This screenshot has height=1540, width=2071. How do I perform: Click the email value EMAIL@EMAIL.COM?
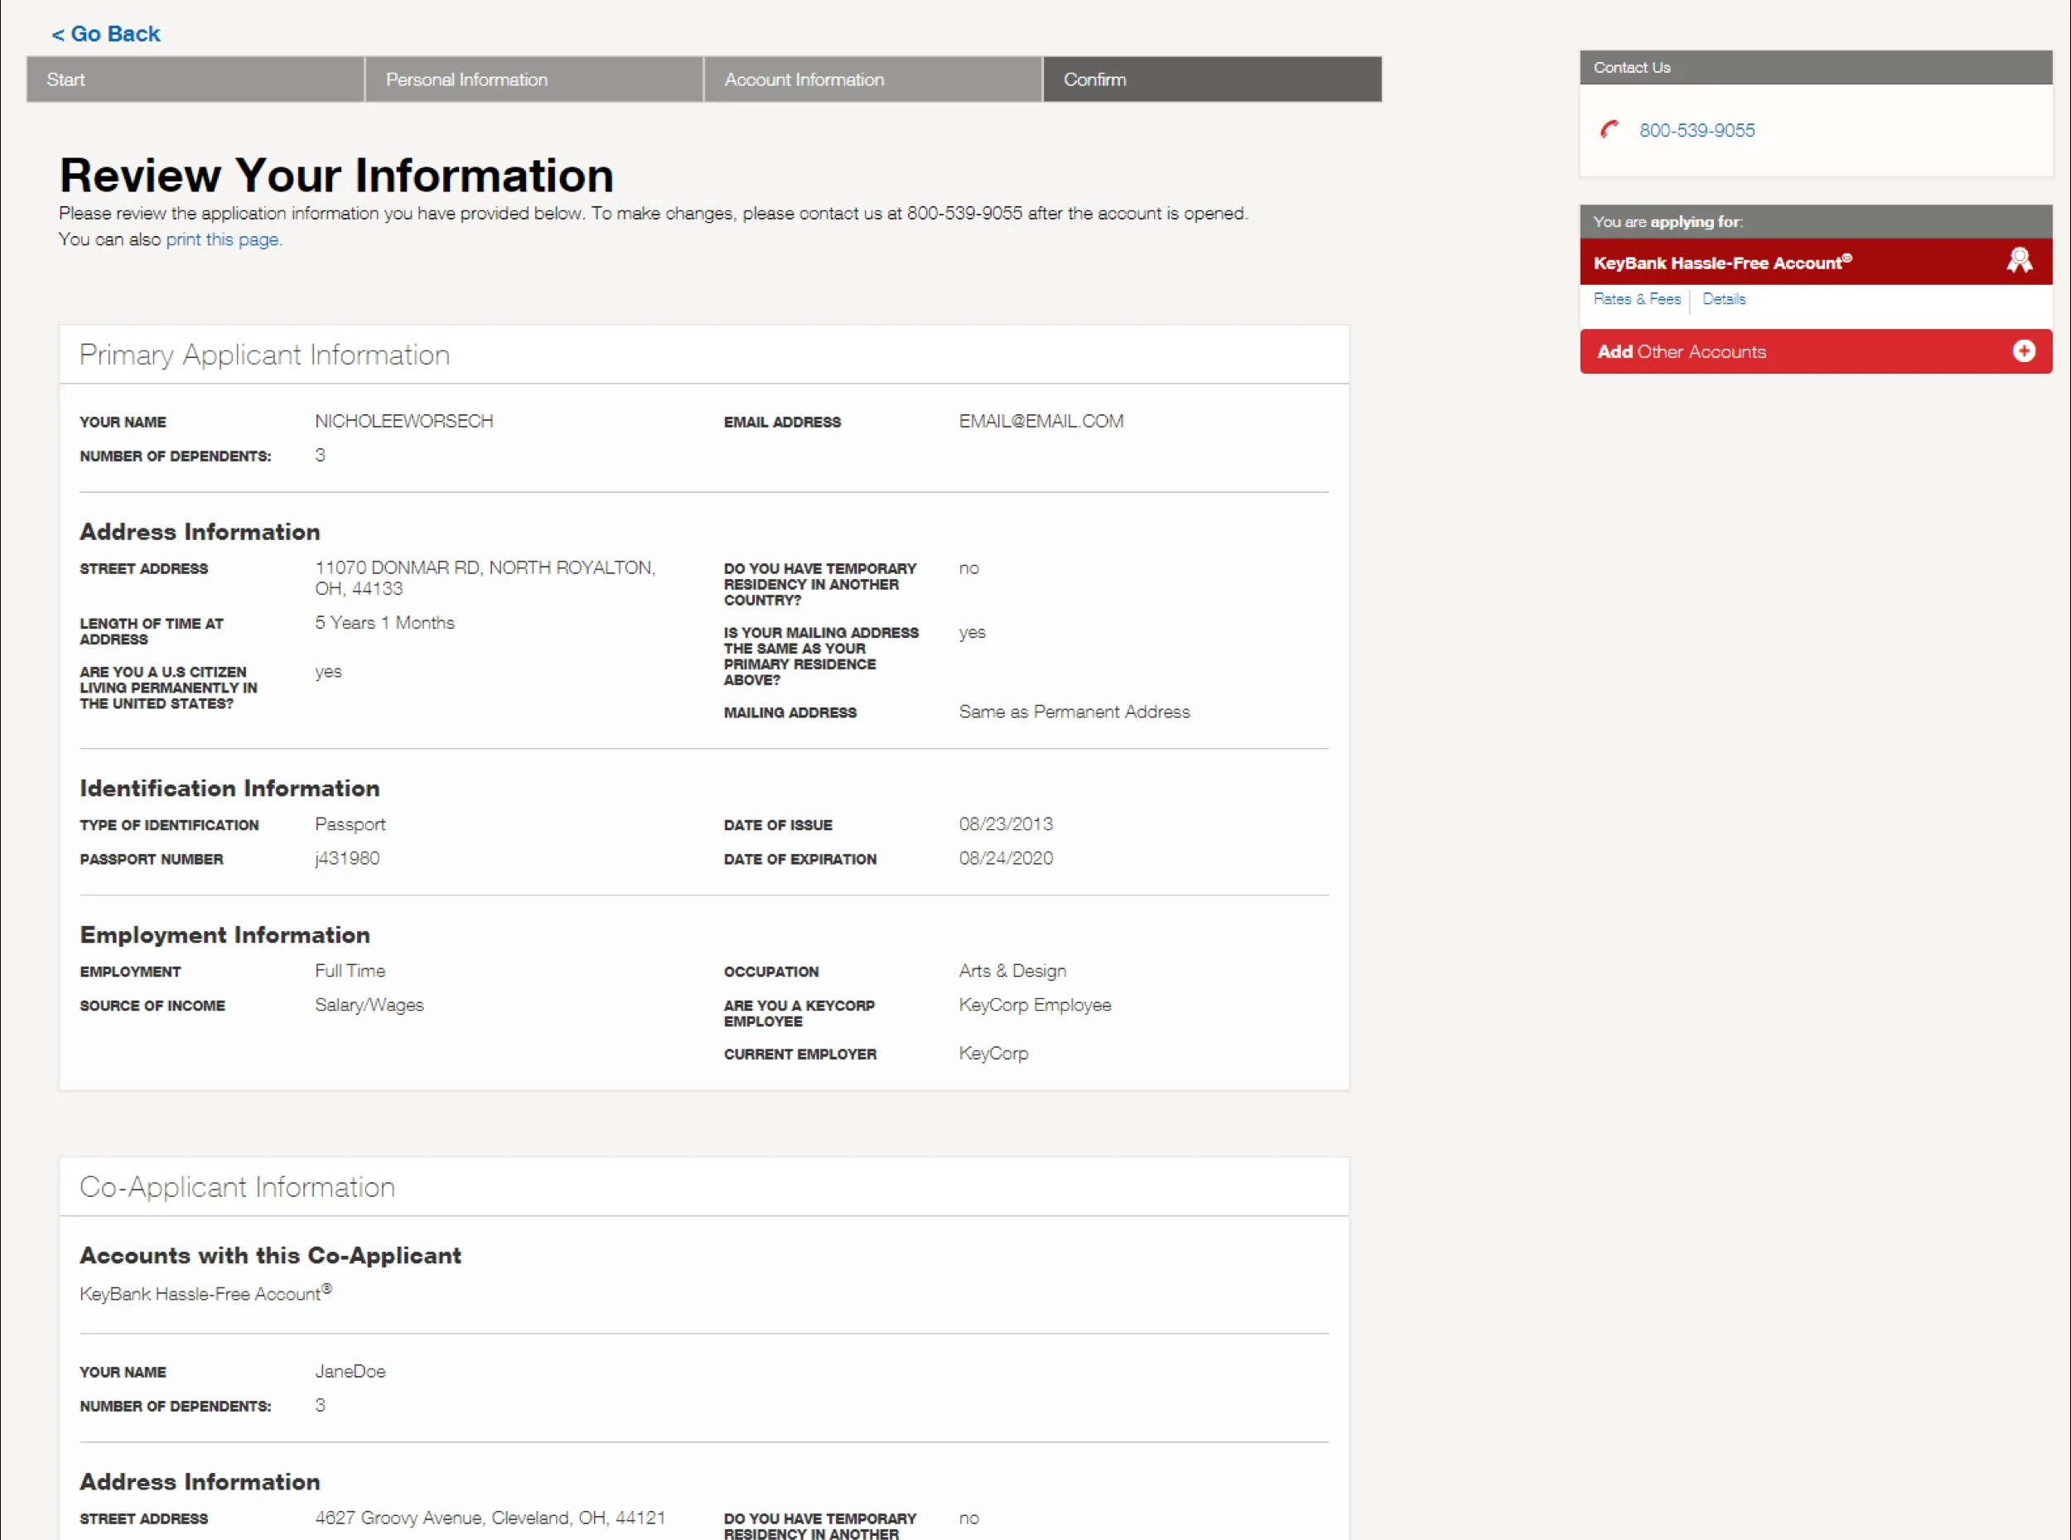tap(1041, 422)
